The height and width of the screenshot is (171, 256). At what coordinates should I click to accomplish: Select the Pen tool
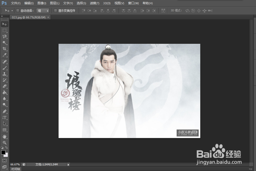click(x=4, y=112)
